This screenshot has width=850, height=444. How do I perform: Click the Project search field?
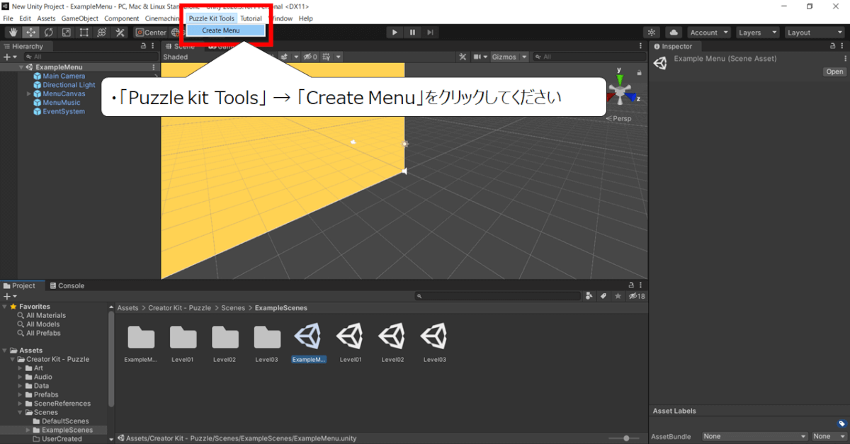click(498, 296)
